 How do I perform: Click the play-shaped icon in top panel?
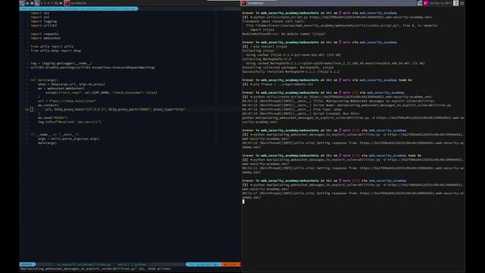point(61,3)
